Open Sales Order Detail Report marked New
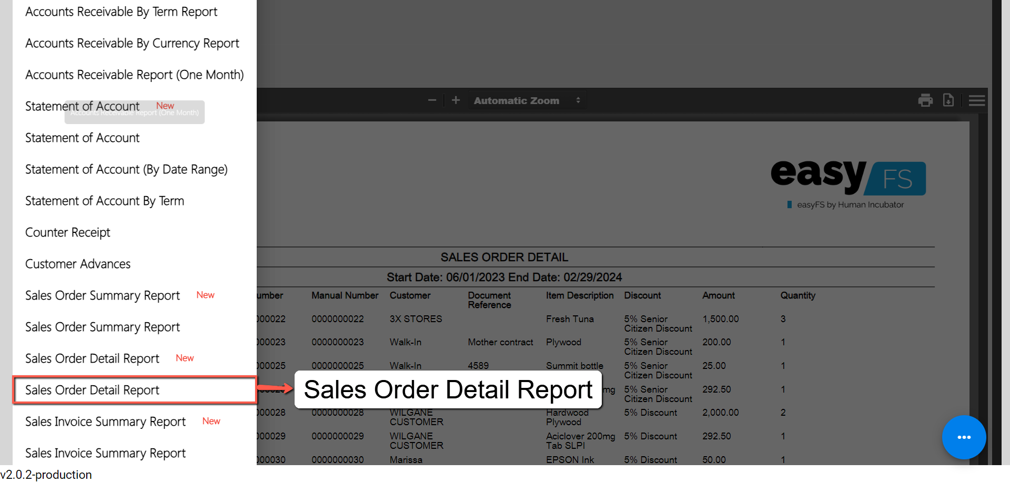Image resolution: width=1010 pixels, height=483 pixels. [x=92, y=358]
